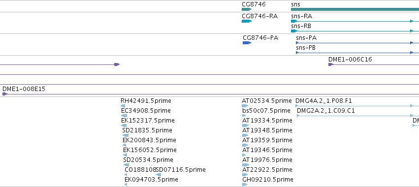Select the CG8746 gene arrow glyph
The height and width of the screenshot is (187, 419).
(x=247, y=9)
